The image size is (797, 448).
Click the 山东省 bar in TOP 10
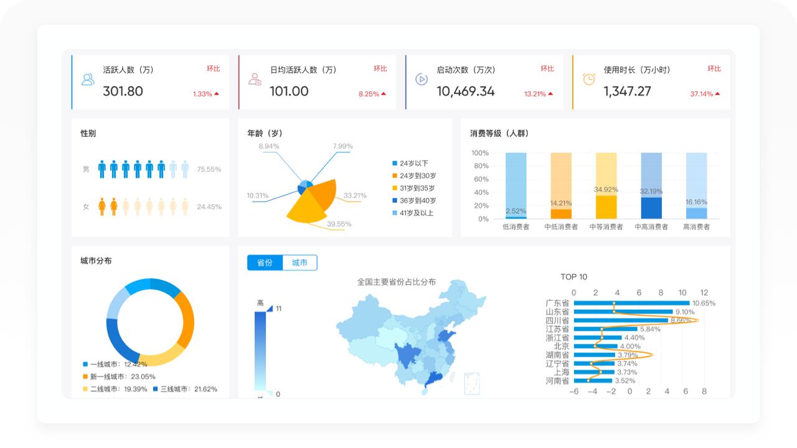coord(623,312)
